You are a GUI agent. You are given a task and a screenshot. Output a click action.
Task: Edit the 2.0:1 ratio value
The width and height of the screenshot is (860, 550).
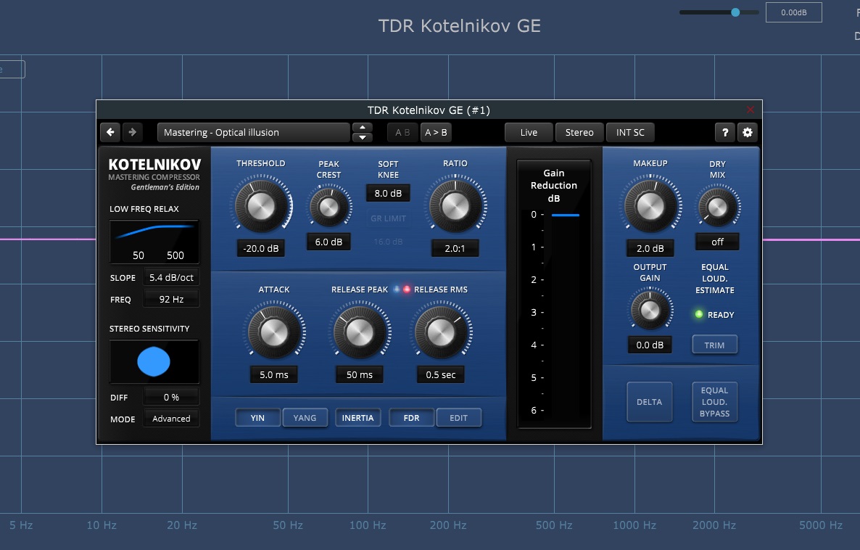click(x=455, y=248)
